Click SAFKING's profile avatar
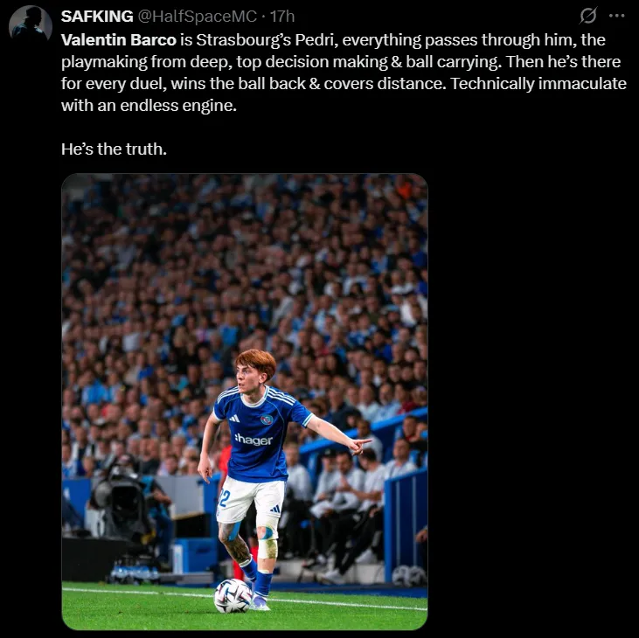 coord(31,24)
